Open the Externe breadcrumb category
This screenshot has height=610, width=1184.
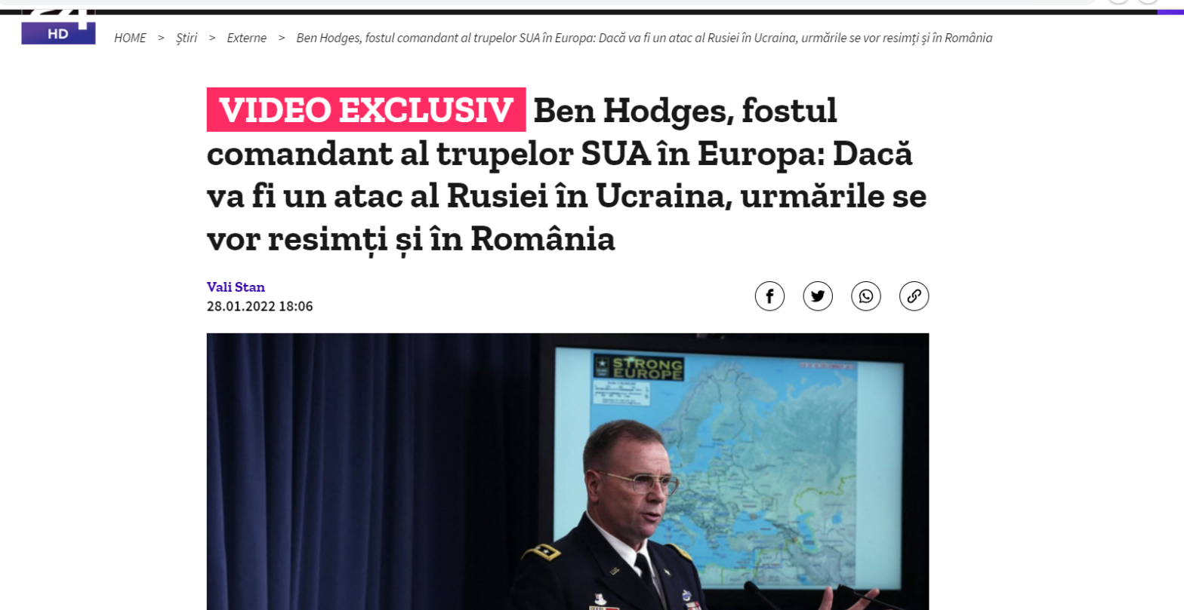(x=247, y=38)
